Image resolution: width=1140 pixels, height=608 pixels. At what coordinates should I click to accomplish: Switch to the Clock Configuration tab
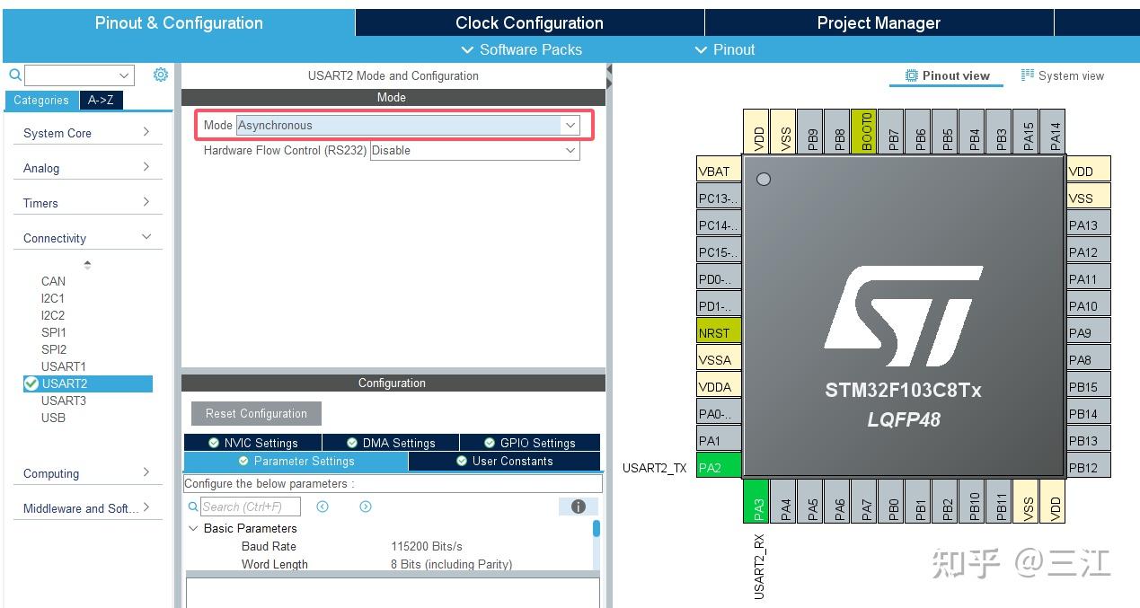click(528, 22)
